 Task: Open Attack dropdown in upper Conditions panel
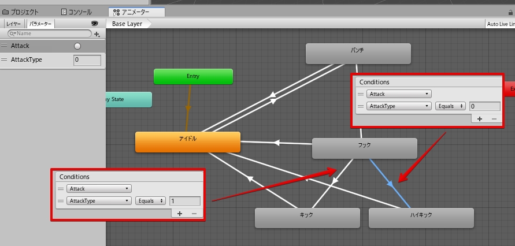coord(399,94)
